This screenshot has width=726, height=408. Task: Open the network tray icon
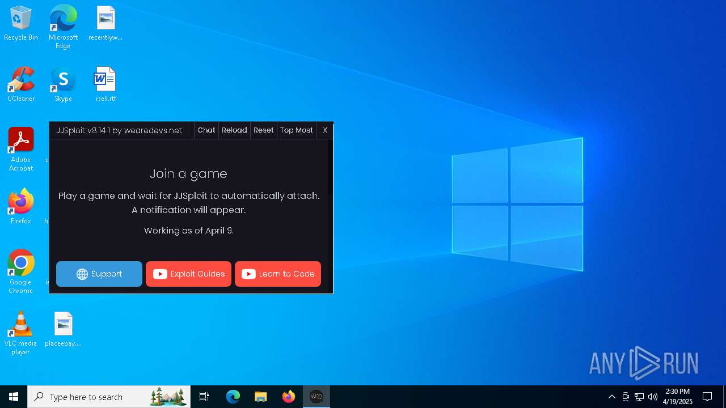point(639,397)
